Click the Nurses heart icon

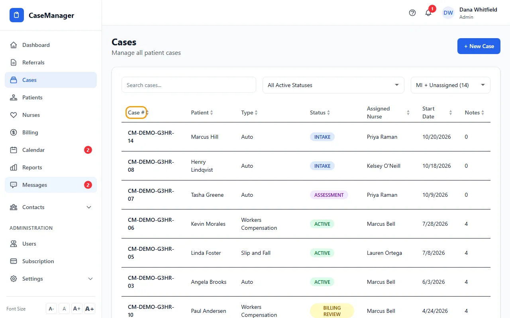(14, 115)
